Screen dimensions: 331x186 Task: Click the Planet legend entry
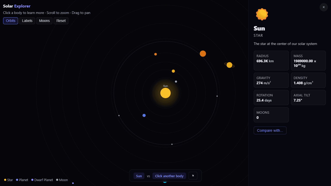(22, 180)
